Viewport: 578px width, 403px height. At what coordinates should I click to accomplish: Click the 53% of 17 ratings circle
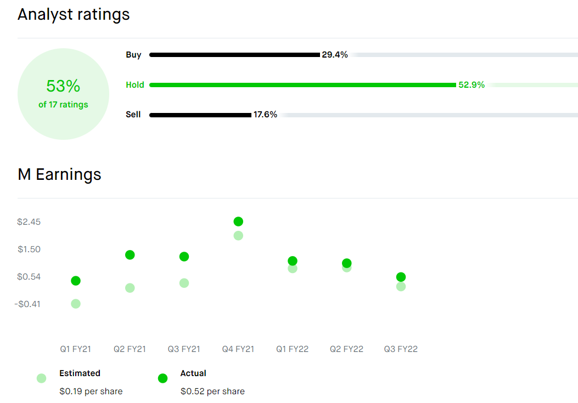point(63,94)
